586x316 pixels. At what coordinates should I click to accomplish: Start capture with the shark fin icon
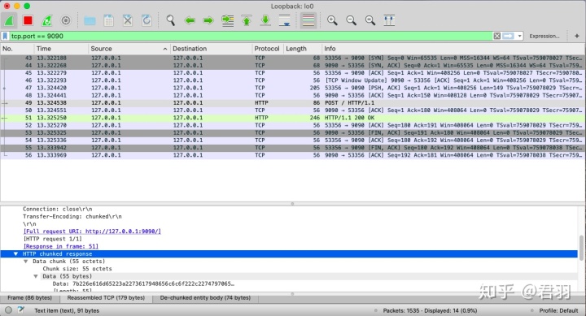(9, 20)
